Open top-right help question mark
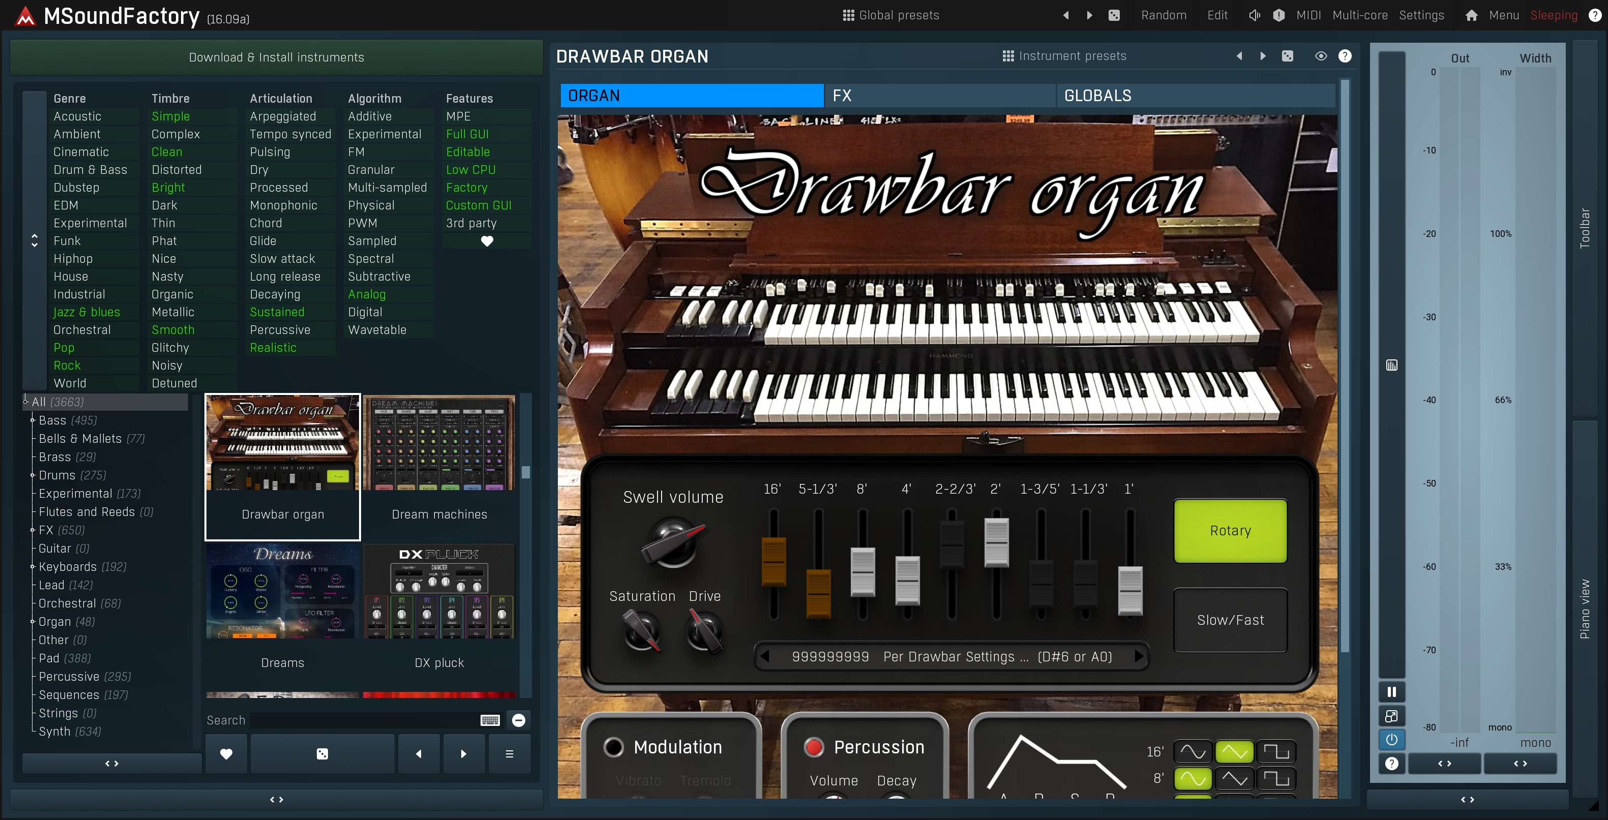 [x=1595, y=16]
